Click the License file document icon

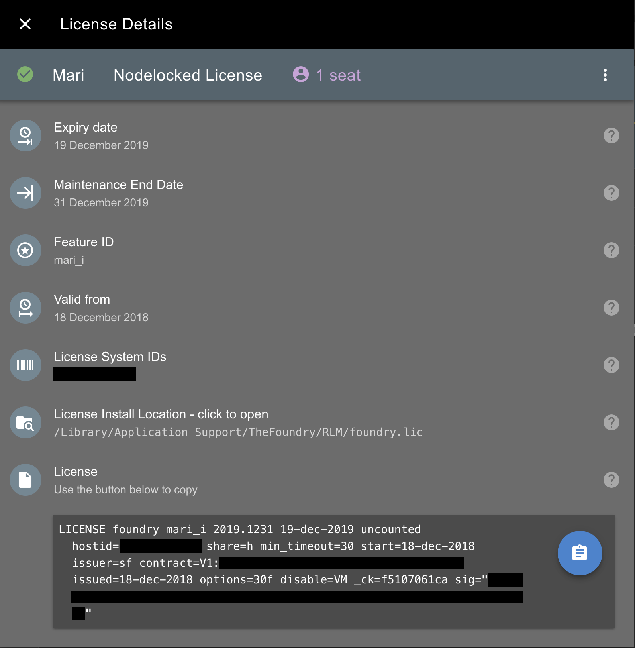tap(25, 480)
